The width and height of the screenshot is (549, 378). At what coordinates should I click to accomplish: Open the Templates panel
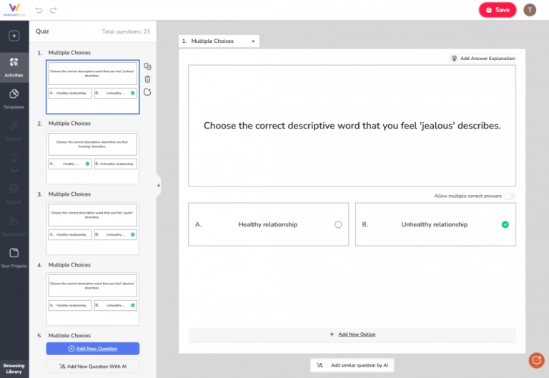(x=14, y=99)
